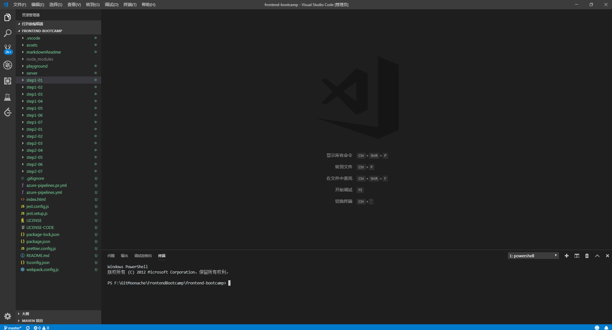612x330 pixels.
Task: Open the README.md file
Action: click(x=58, y=255)
